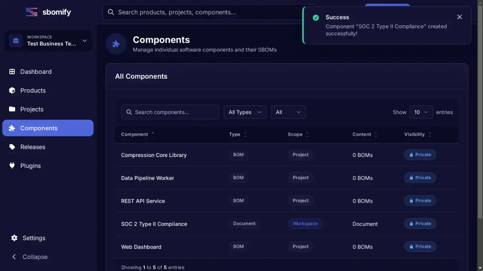Click the Components puzzle piece sidebar icon

pos(12,128)
